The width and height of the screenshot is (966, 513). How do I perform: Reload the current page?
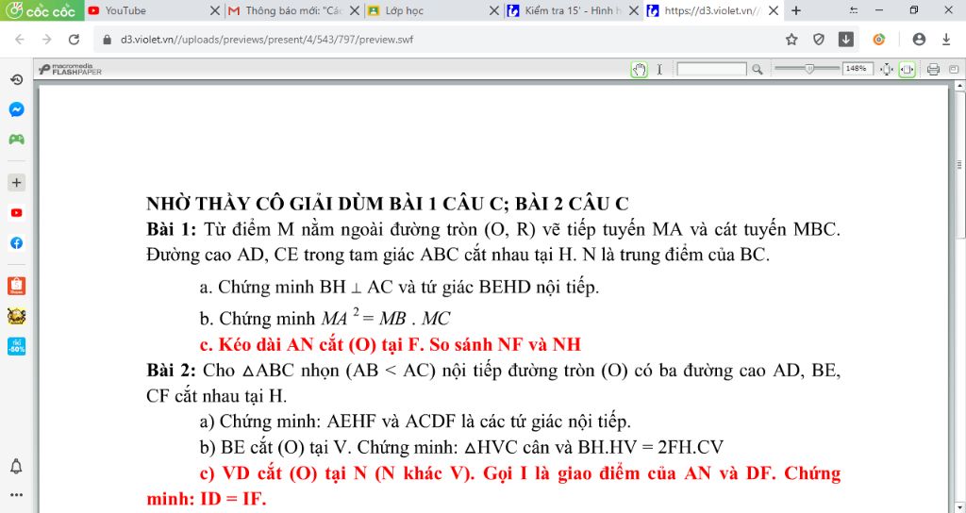click(x=74, y=40)
